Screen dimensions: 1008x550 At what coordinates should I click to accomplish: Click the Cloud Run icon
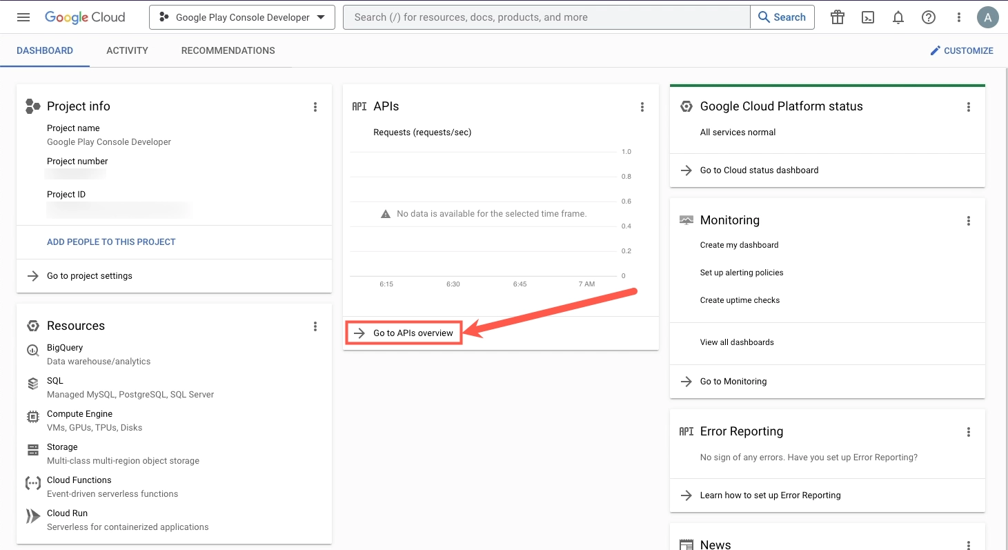pos(32,516)
